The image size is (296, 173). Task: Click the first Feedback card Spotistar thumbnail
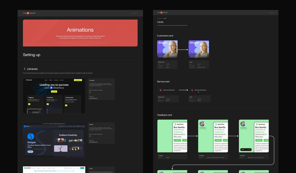tap(172, 136)
